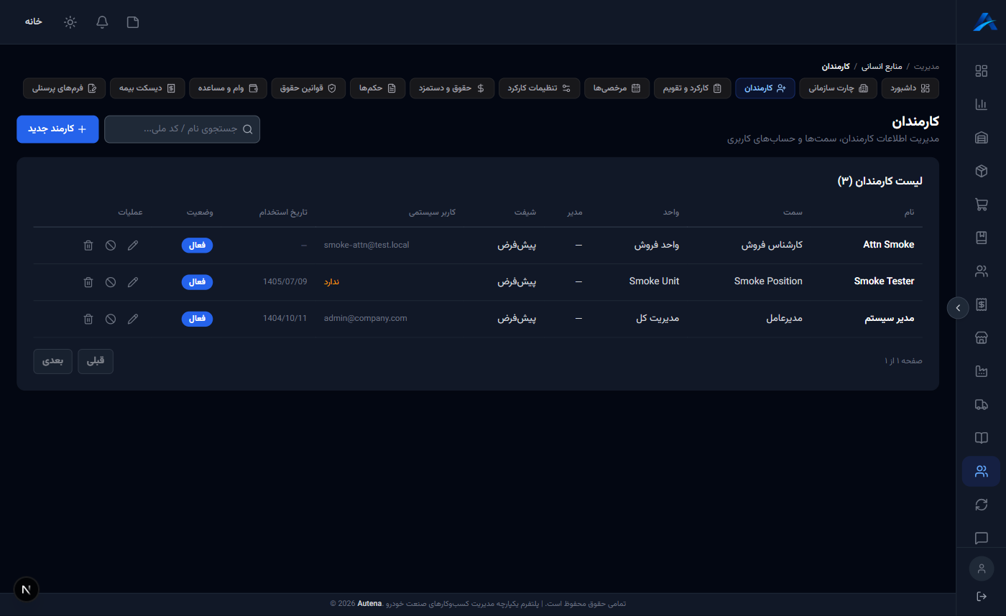Viewport: 1006px width, 616px height.
Task: Switch to کارکرد و تقویم tab
Action: click(692, 88)
